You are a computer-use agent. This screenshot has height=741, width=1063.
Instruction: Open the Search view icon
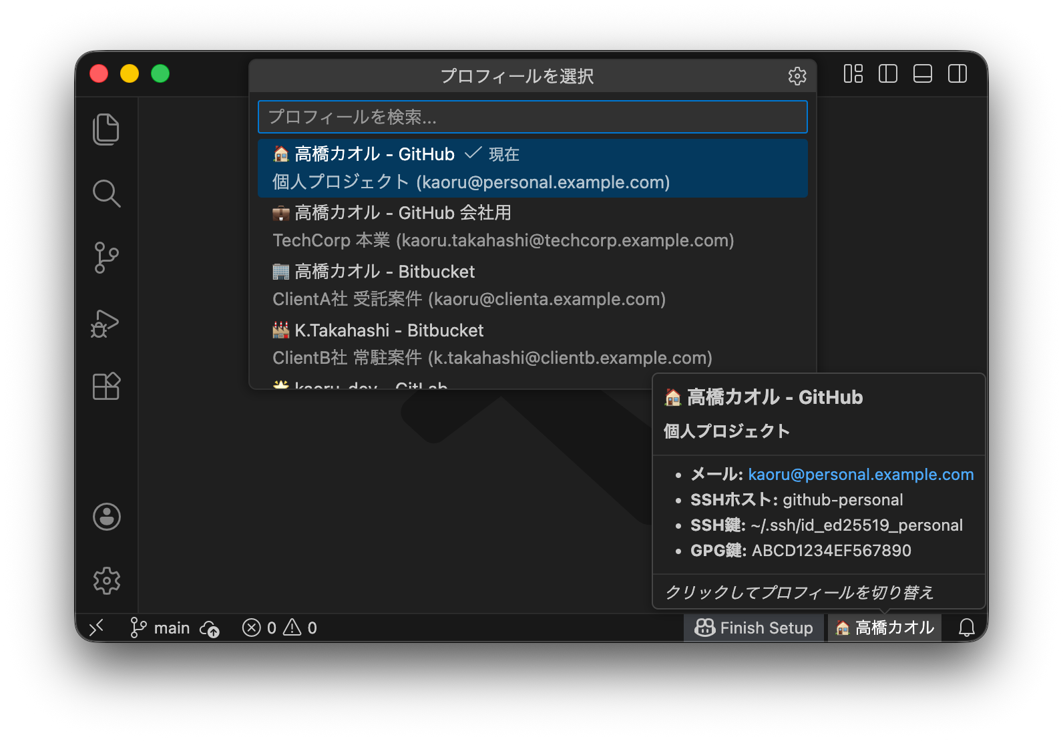click(x=106, y=194)
